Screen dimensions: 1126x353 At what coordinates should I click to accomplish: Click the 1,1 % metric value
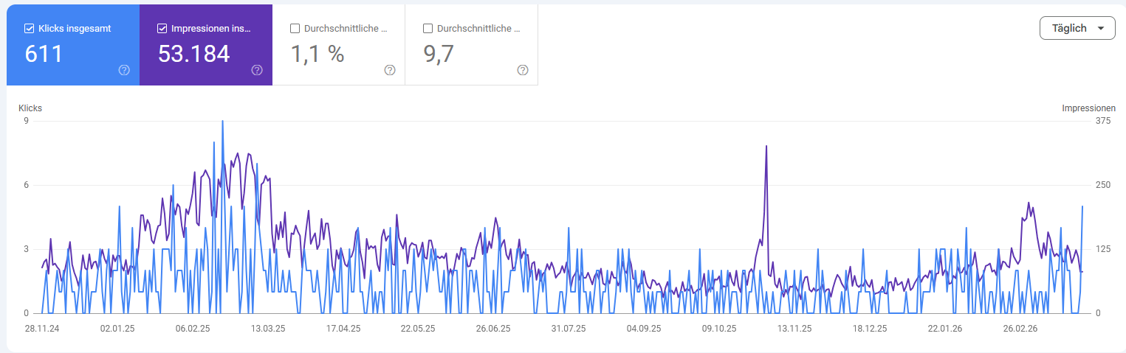pos(317,54)
